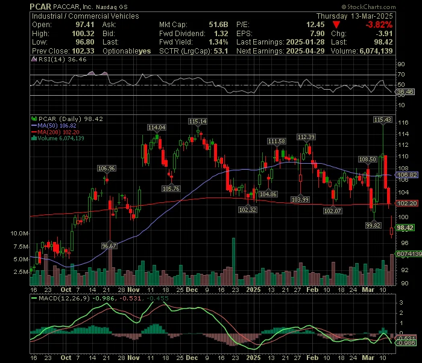This screenshot has width=422, height=363.
Task: Click the red MA(200) legend line marker
Action: pyautogui.click(x=34, y=132)
